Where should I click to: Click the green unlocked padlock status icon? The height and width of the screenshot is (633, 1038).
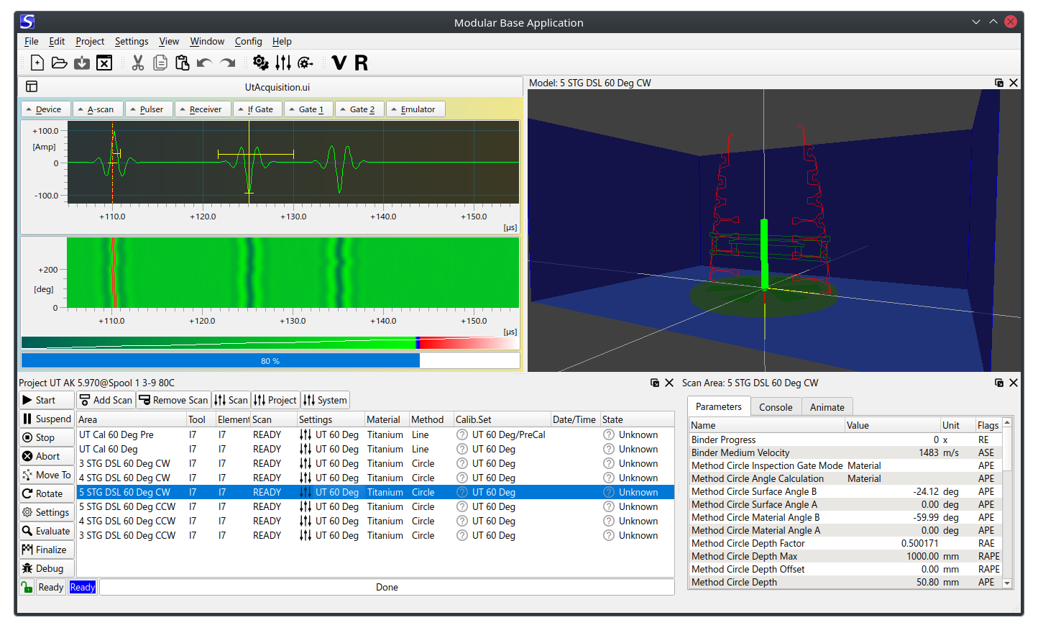pyautogui.click(x=27, y=587)
